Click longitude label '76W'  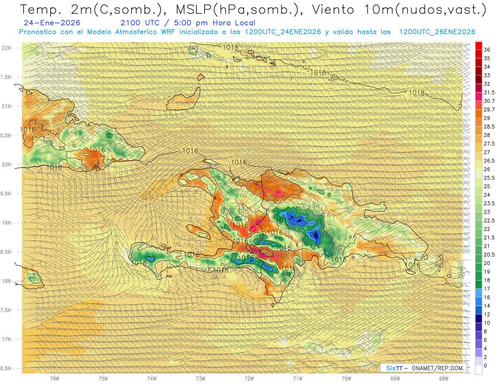click(x=54, y=378)
